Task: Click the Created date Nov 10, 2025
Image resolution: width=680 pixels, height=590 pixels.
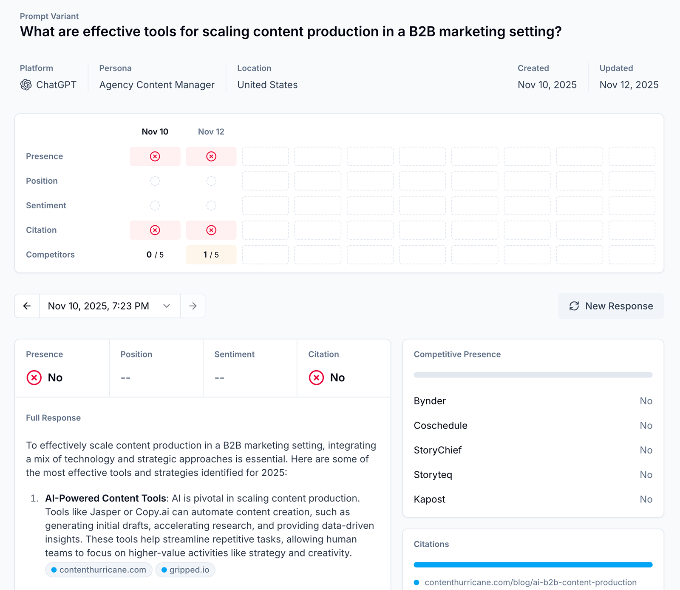Action: pyautogui.click(x=547, y=85)
